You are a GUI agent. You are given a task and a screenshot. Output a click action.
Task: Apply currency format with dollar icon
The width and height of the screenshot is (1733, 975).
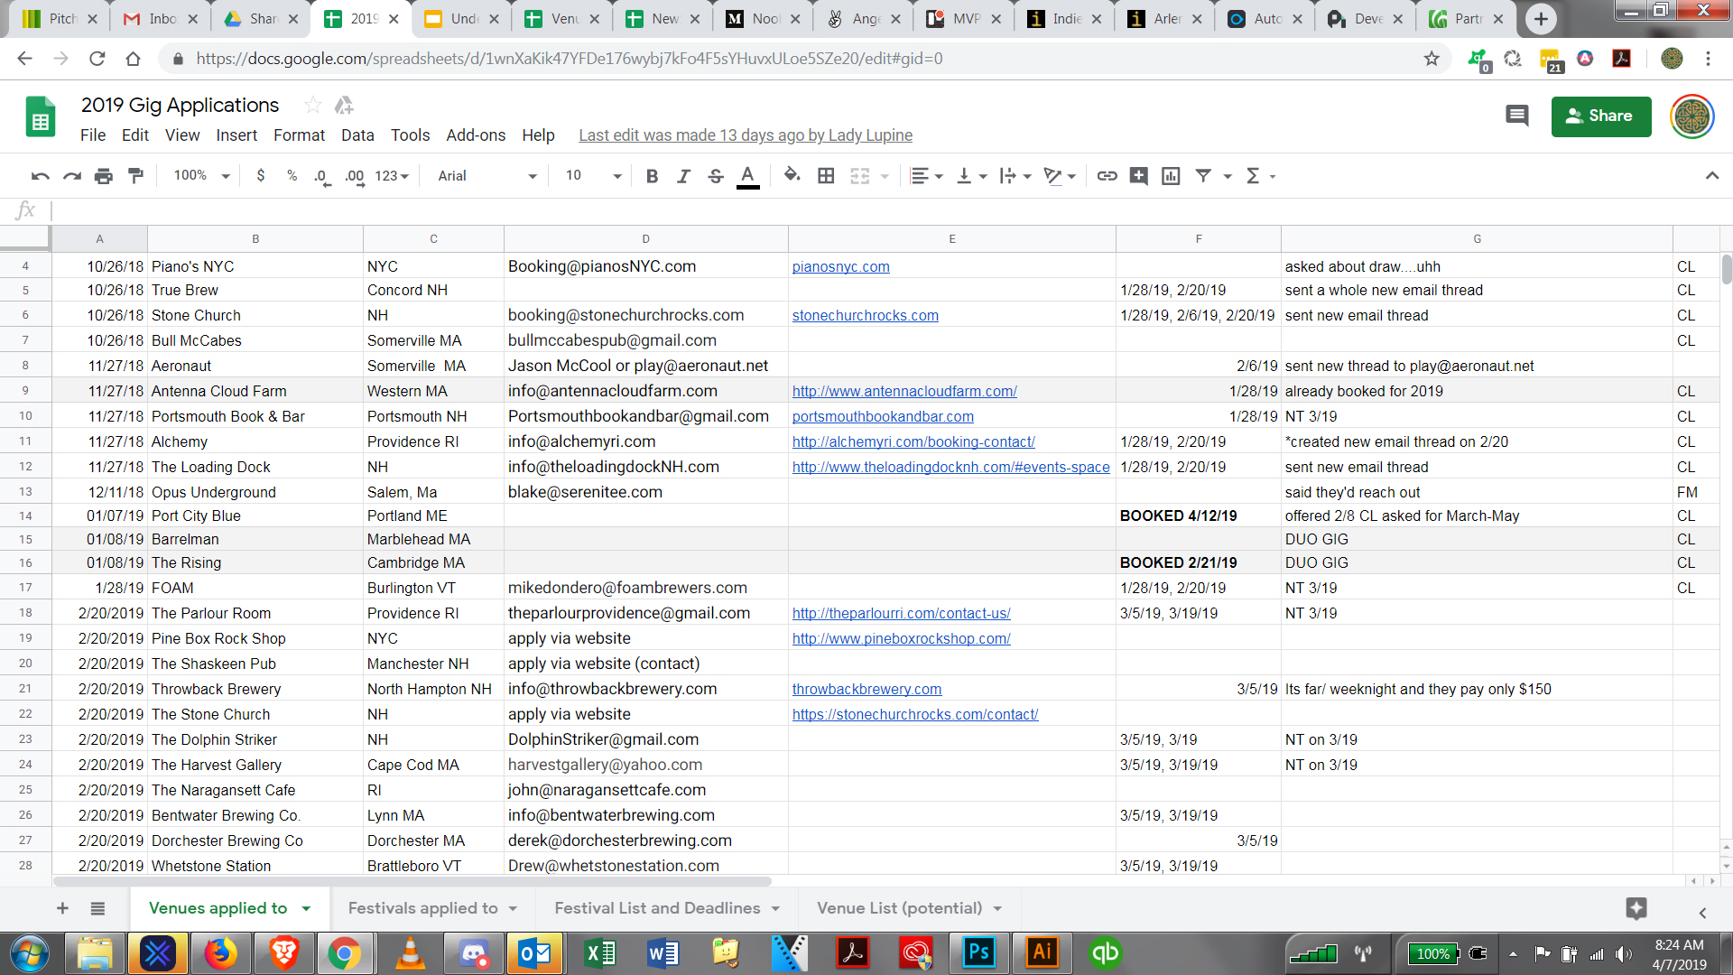261,176
